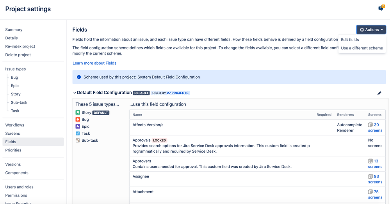Select Task under Issue types sidebar

point(15,111)
